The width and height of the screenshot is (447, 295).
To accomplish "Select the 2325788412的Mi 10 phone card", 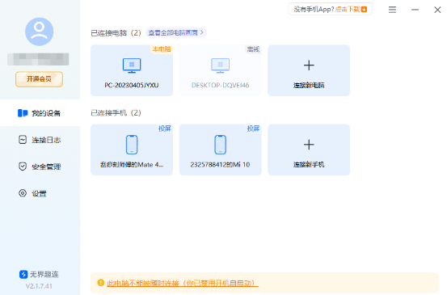I will pyautogui.click(x=221, y=150).
